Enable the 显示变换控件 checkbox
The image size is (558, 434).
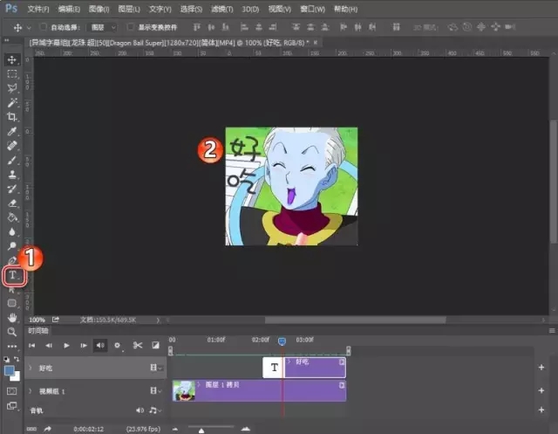(x=131, y=27)
